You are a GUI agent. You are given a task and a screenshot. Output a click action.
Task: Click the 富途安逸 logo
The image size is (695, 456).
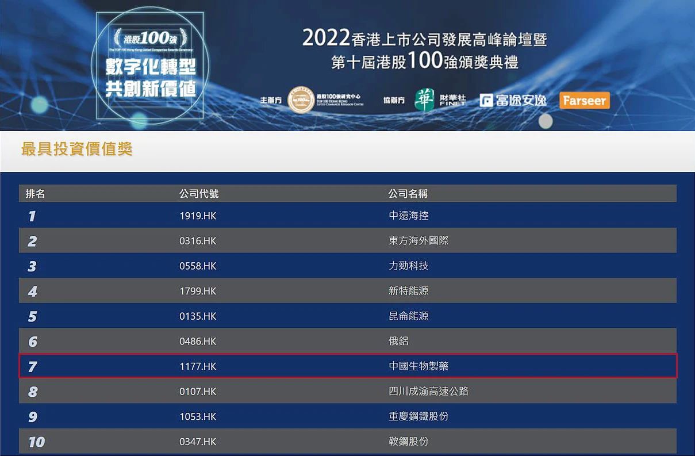tap(513, 100)
